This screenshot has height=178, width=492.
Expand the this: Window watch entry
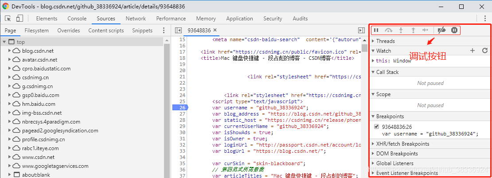pyautogui.click(x=373, y=61)
